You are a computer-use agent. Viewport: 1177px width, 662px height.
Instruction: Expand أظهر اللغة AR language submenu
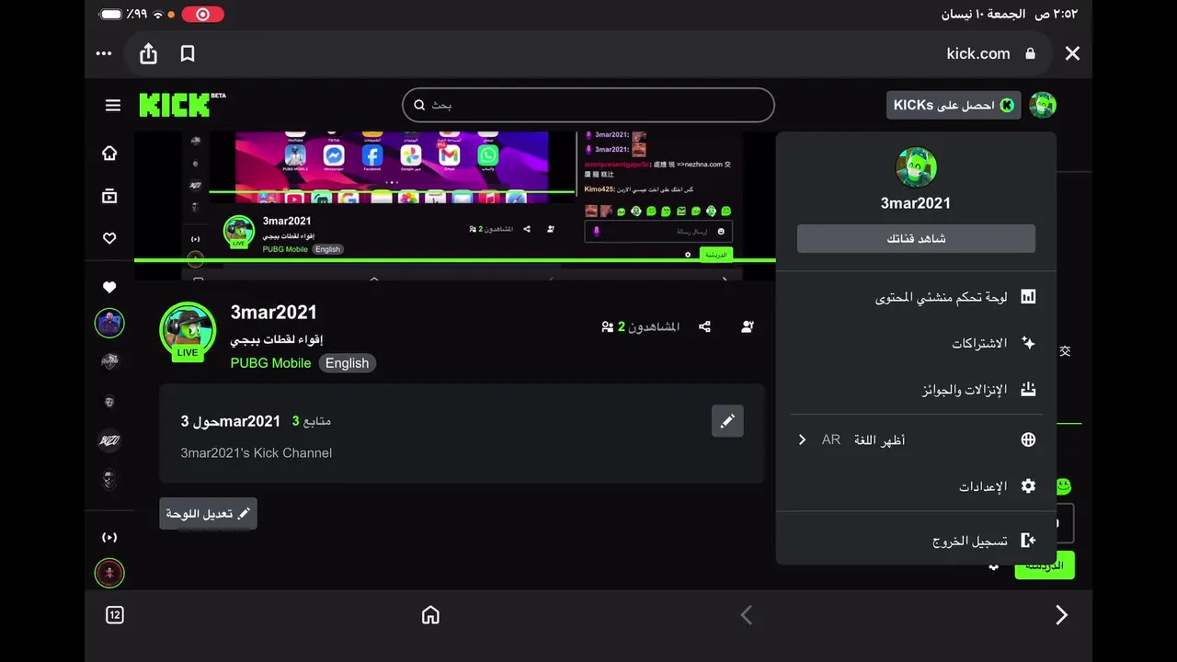pos(916,439)
